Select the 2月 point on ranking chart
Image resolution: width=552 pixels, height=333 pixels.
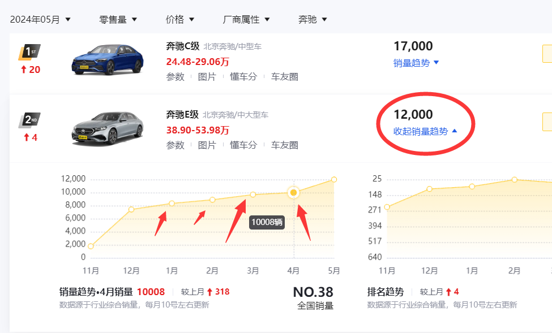tap(514, 179)
